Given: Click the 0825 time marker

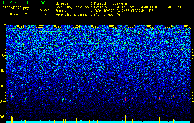Looking at the screenshot, I should point(95,26).
